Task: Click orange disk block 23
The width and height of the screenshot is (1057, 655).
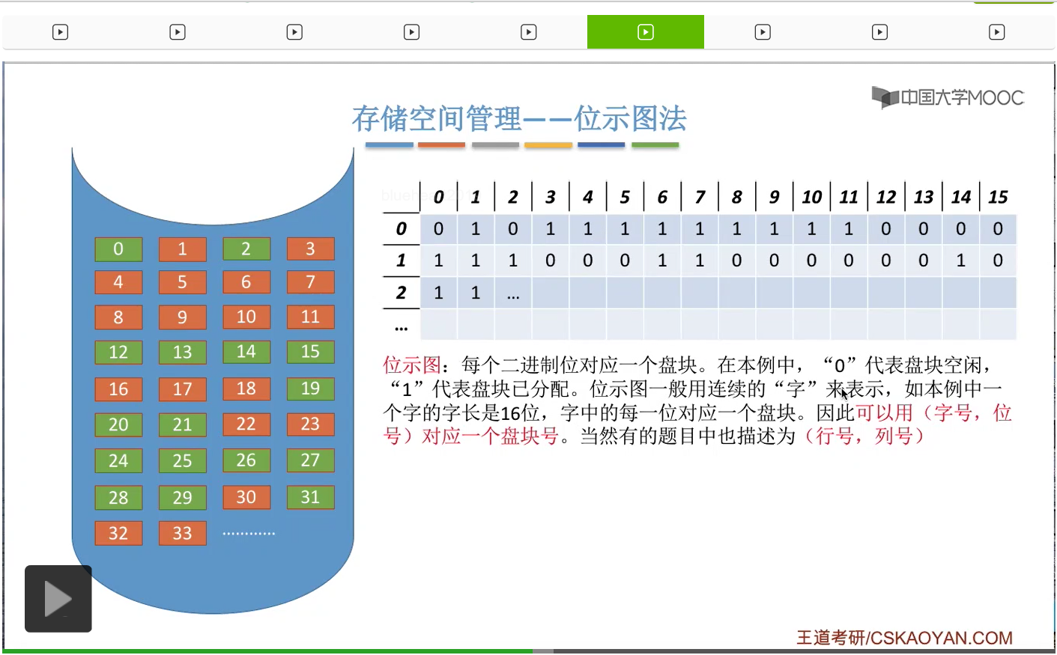Action: click(310, 424)
